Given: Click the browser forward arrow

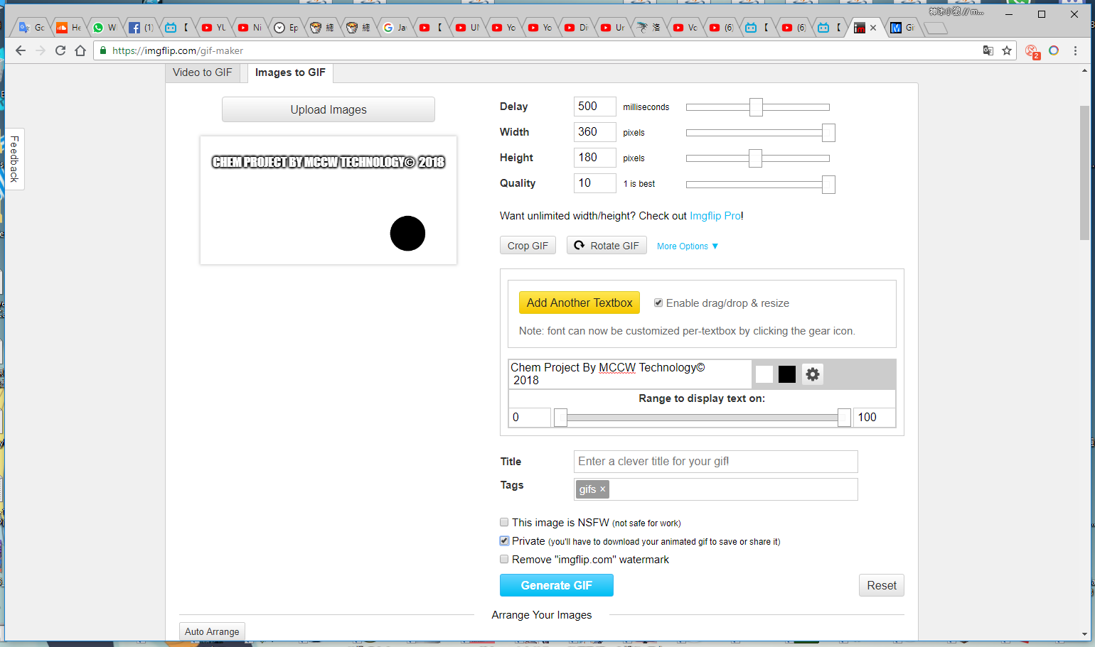Looking at the screenshot, I should pos(41,50).
